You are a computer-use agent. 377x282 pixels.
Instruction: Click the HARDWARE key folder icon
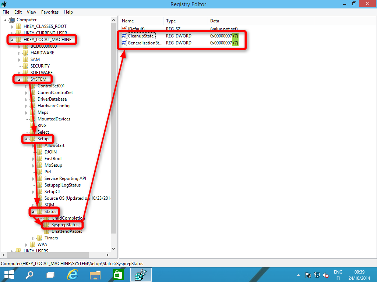point(26,53)
